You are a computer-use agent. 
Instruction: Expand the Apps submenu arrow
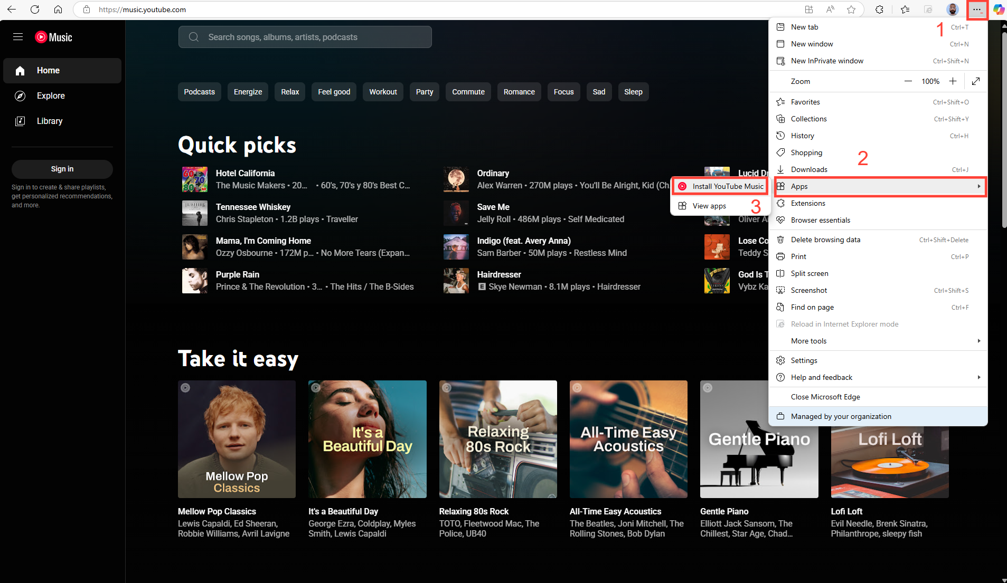tap(980, 186)
